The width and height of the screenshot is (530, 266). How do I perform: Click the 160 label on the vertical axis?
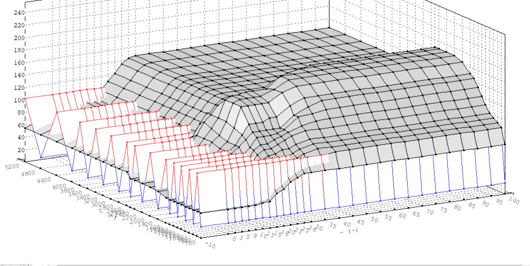[x=19, y=62]
